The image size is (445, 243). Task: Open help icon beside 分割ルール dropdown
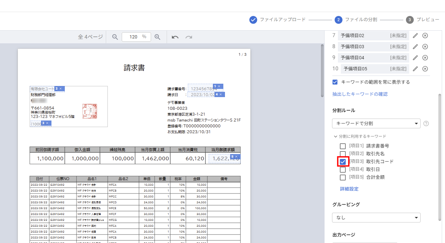pyautogui.click(x=426, y=123)
